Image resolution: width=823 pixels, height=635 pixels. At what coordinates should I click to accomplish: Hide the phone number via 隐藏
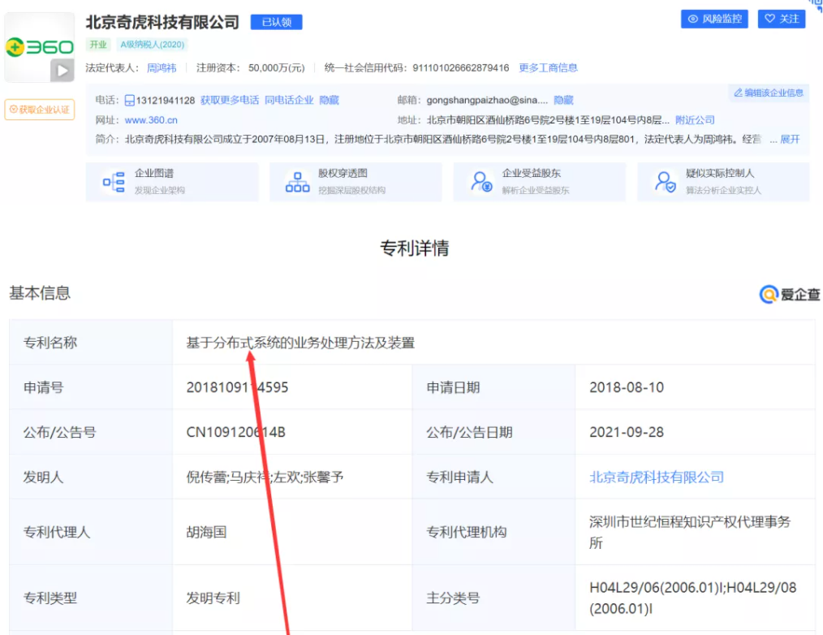329,101
